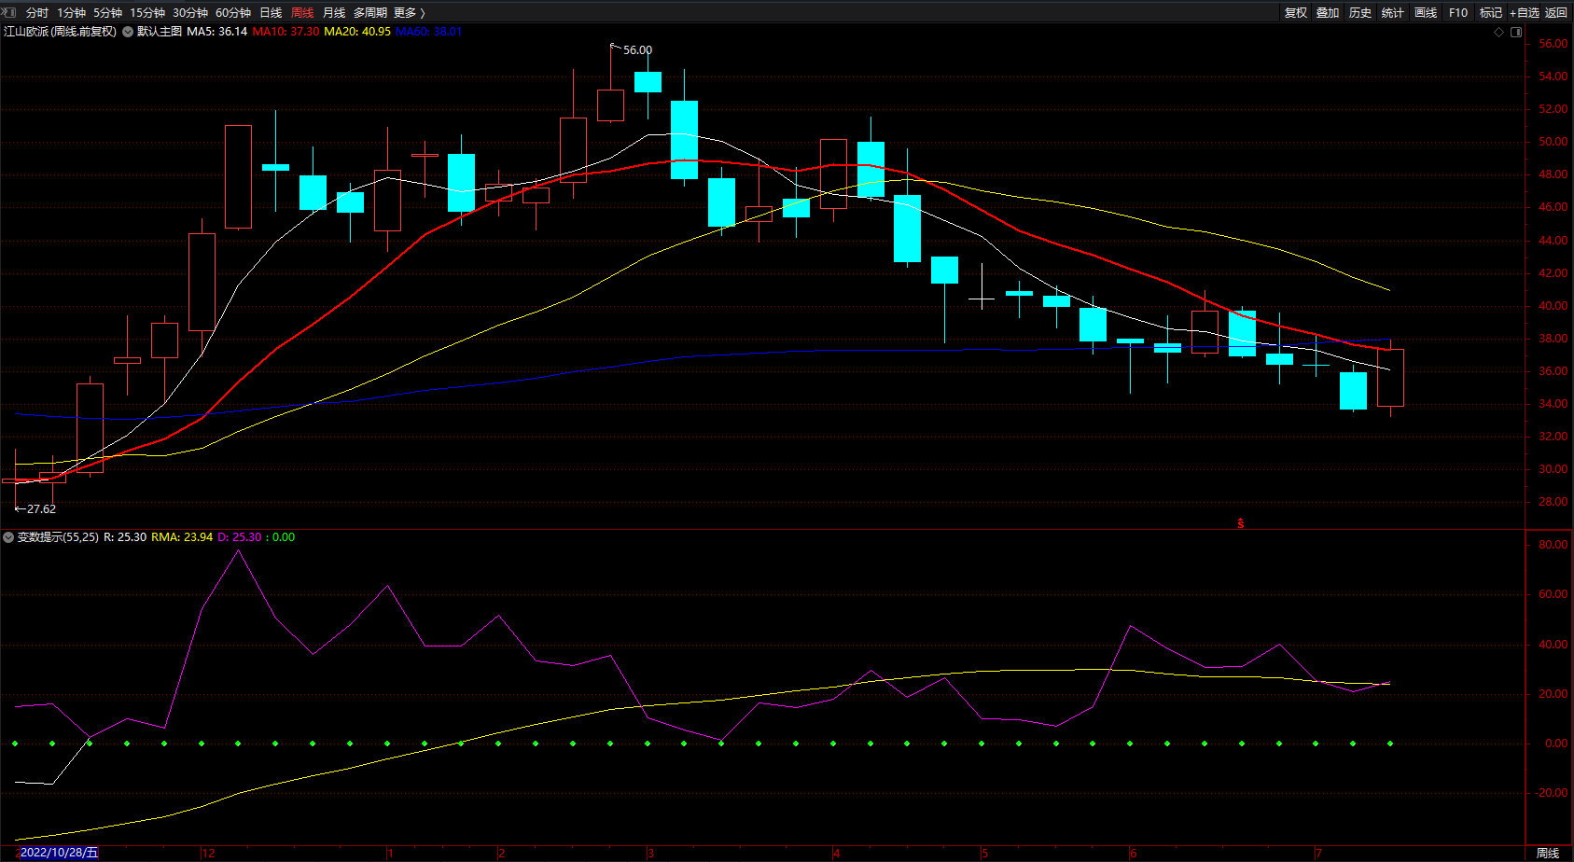Click the red marker icon under the chart

click(1240, 523)
